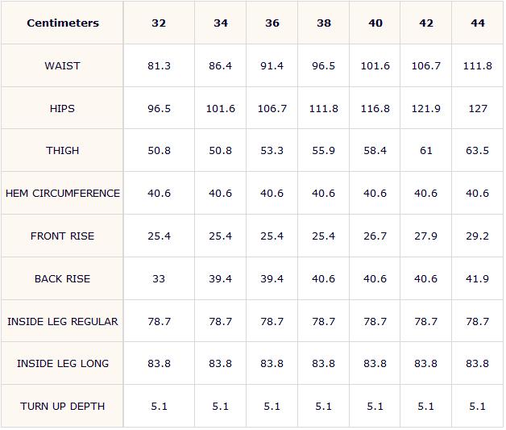
Task: Click thigh value 61 under size 42
Action: coord(426,150)
